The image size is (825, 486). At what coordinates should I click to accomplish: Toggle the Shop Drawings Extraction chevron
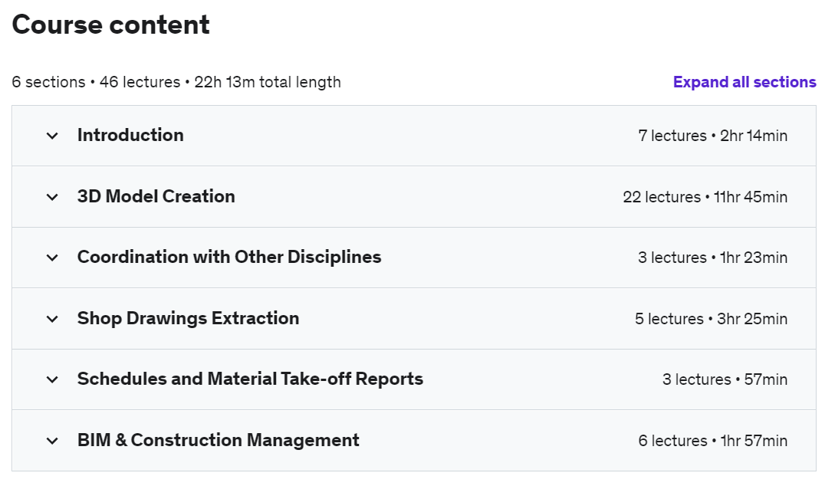pos(52,319)
